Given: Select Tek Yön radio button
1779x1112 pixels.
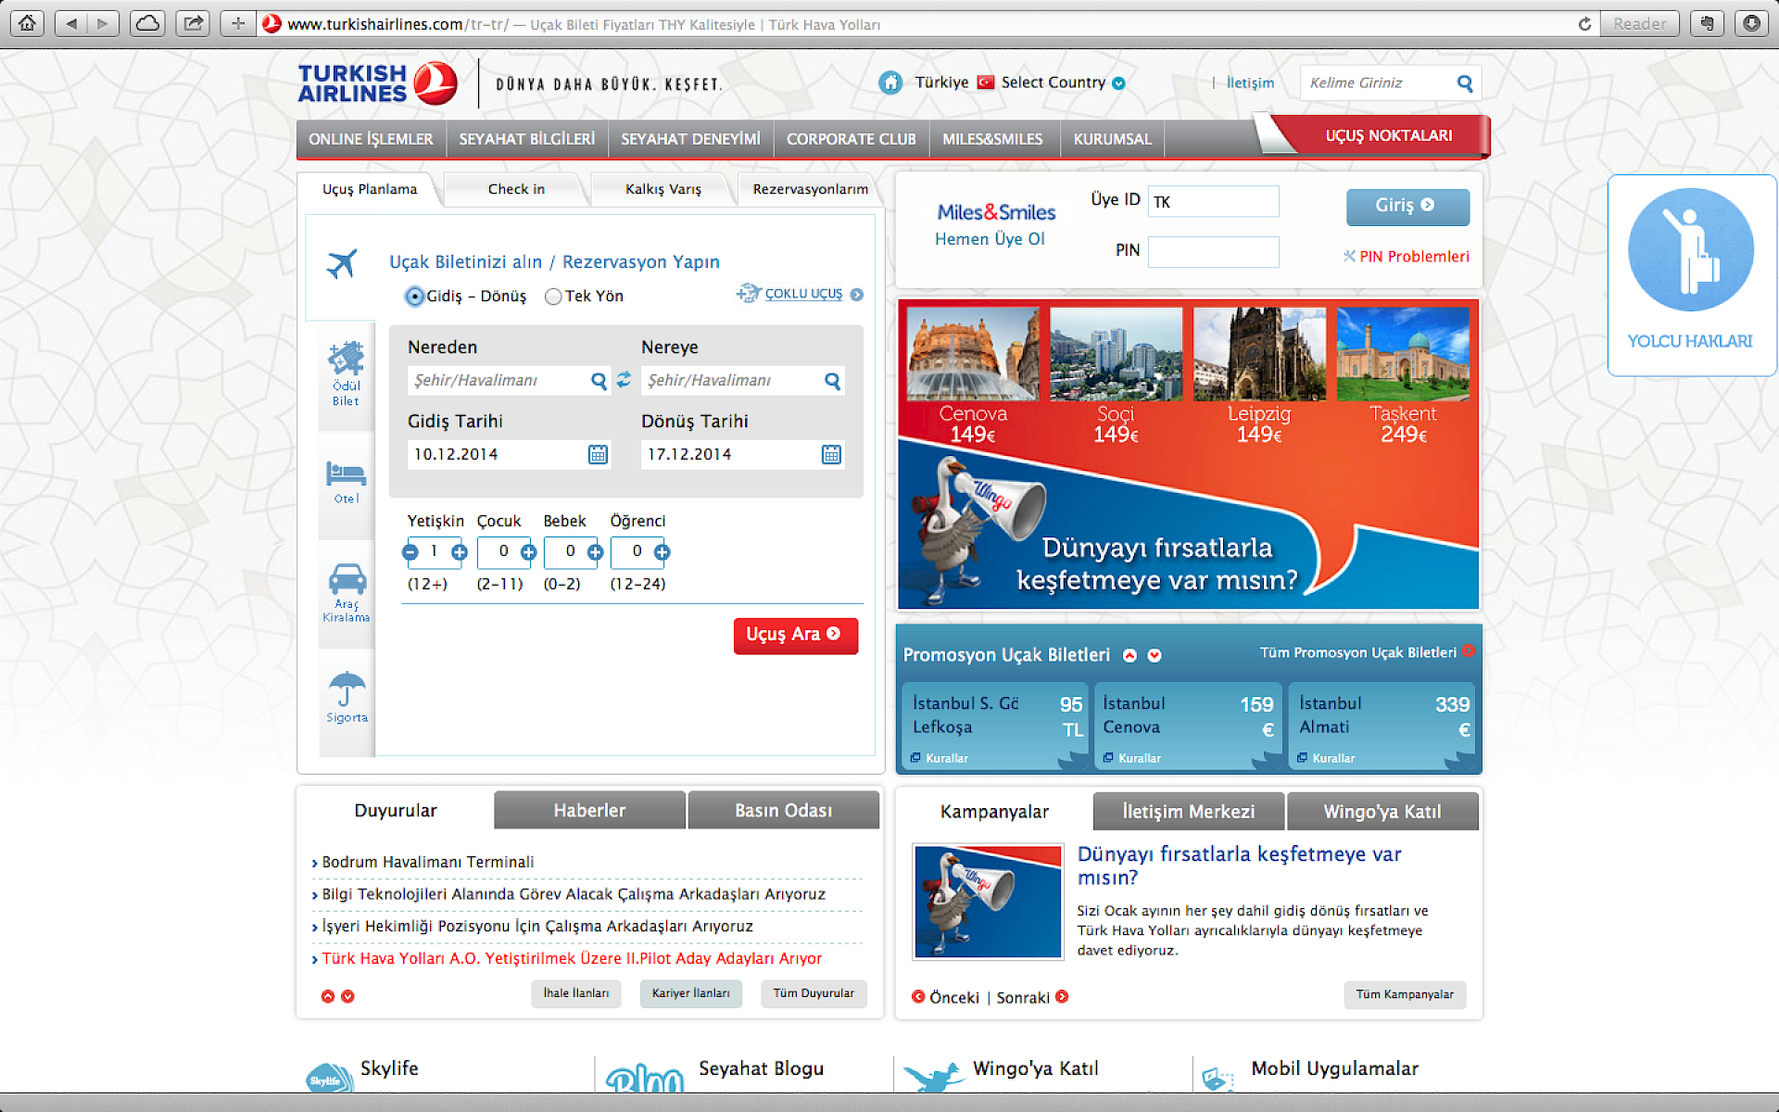Looking at the screenshot, I should click(x=553, y=297).
